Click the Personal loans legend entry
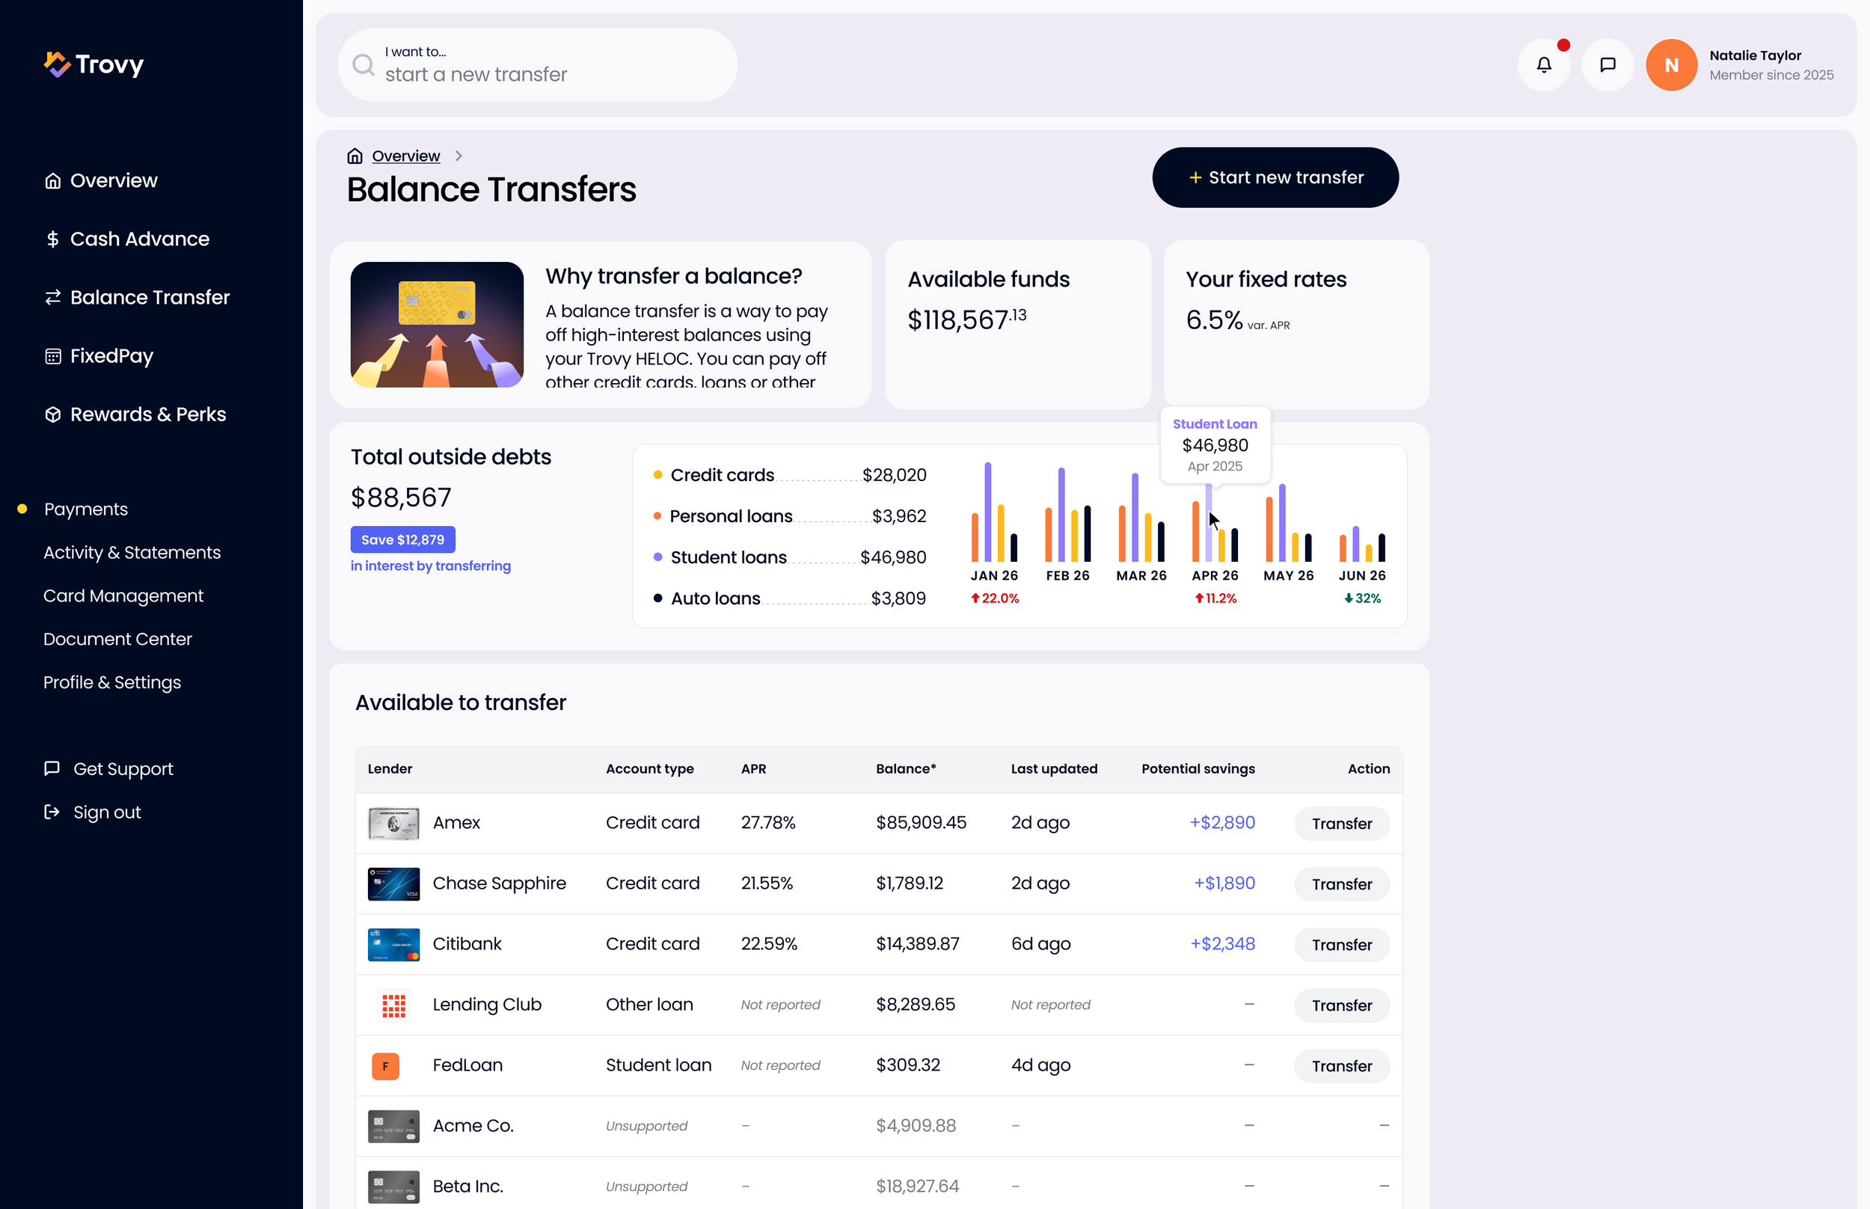Image resolution: width=1870 pixels, height=1209 pixels. [x=790, y=515]
